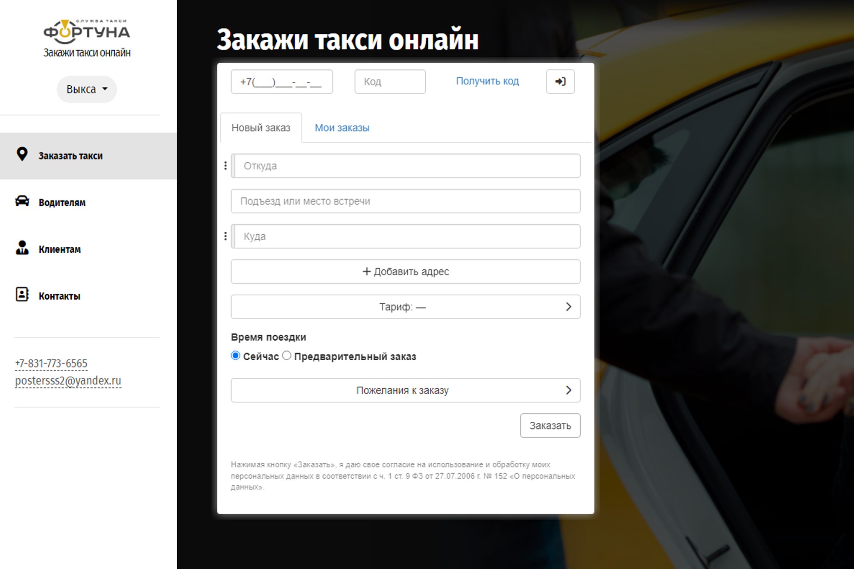This screenshot has height=569, width=854.
Task: Select Предварительный заказ radio option
Action: click(287, 356)
